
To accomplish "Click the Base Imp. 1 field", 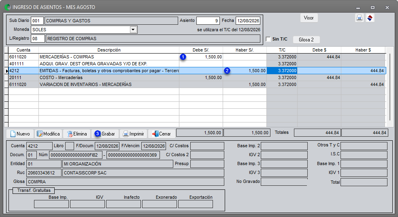I will (x=364, y=164).
